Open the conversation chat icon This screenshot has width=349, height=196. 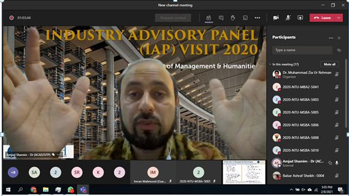tap(221, 18)
